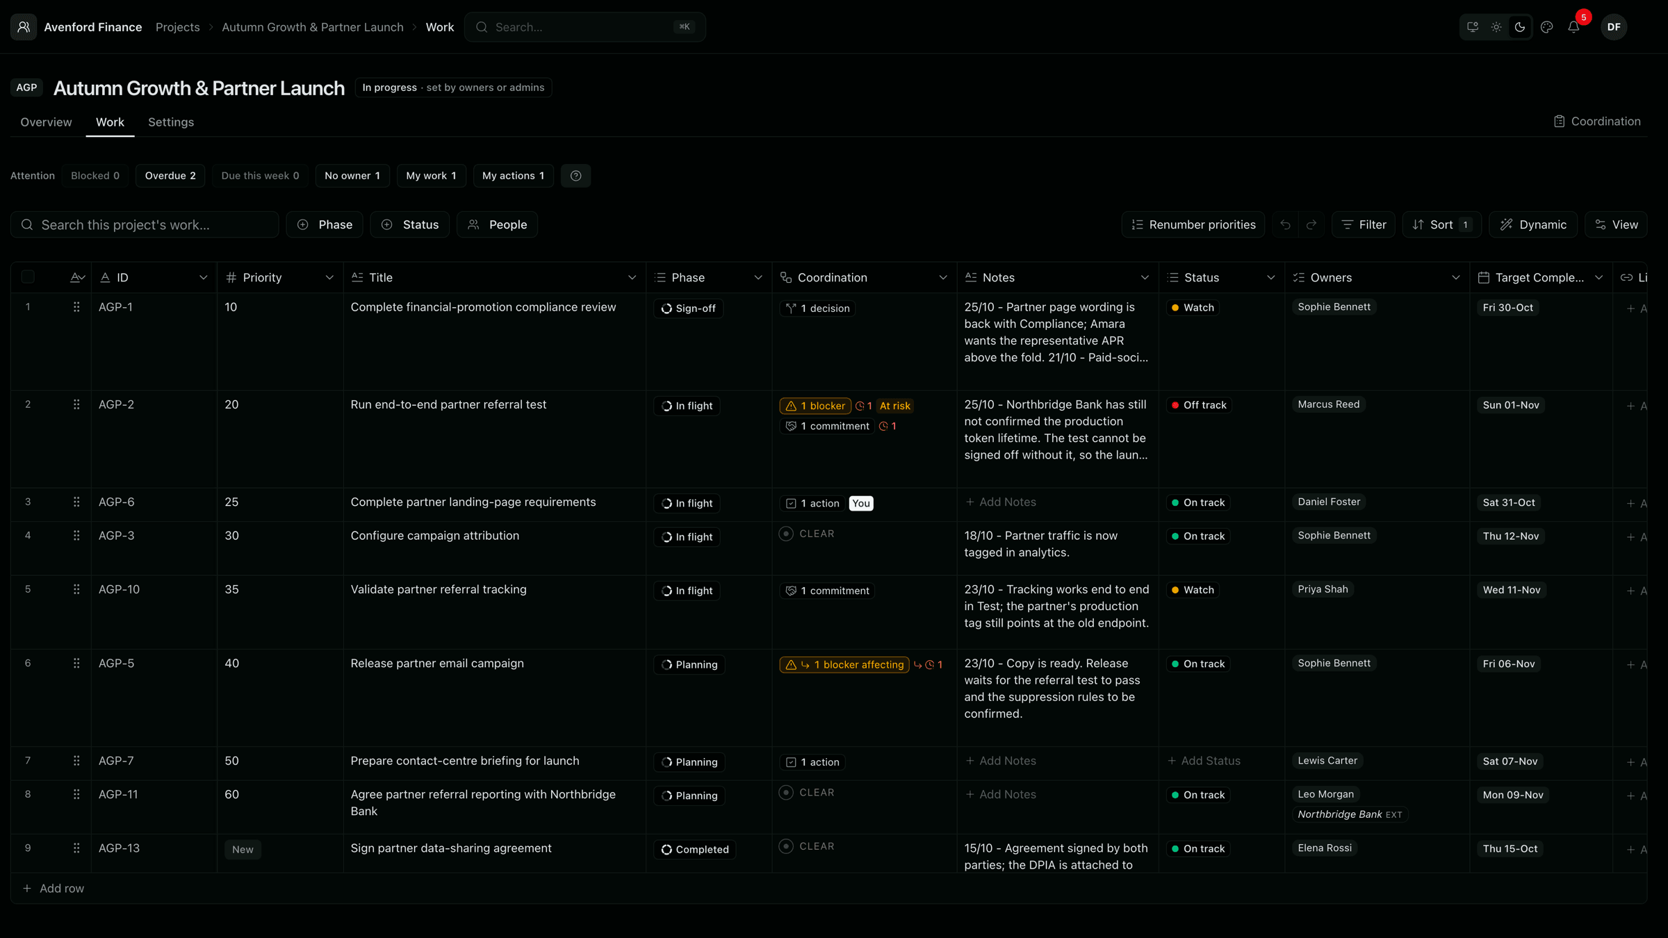Screen dimensions: 1668x938
Task: Open the 1 blocker badge on AGP-2
Action: coord(815,406)
